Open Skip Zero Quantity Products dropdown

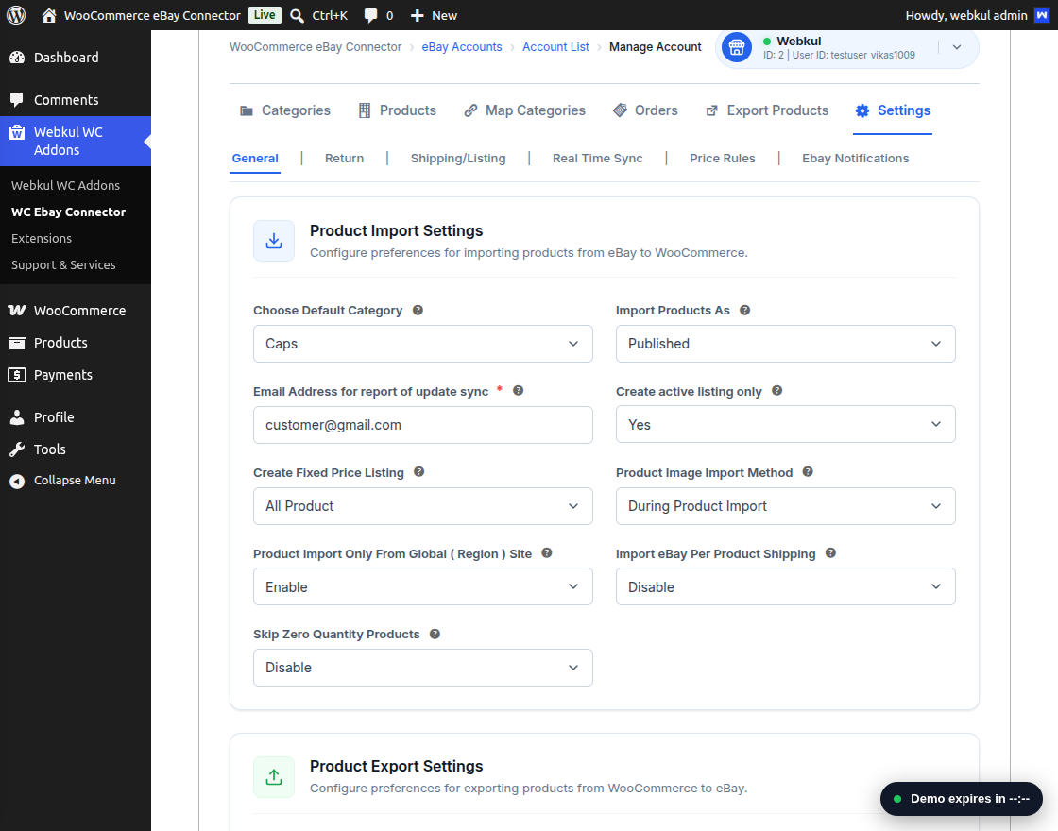(x=423, y=668)
